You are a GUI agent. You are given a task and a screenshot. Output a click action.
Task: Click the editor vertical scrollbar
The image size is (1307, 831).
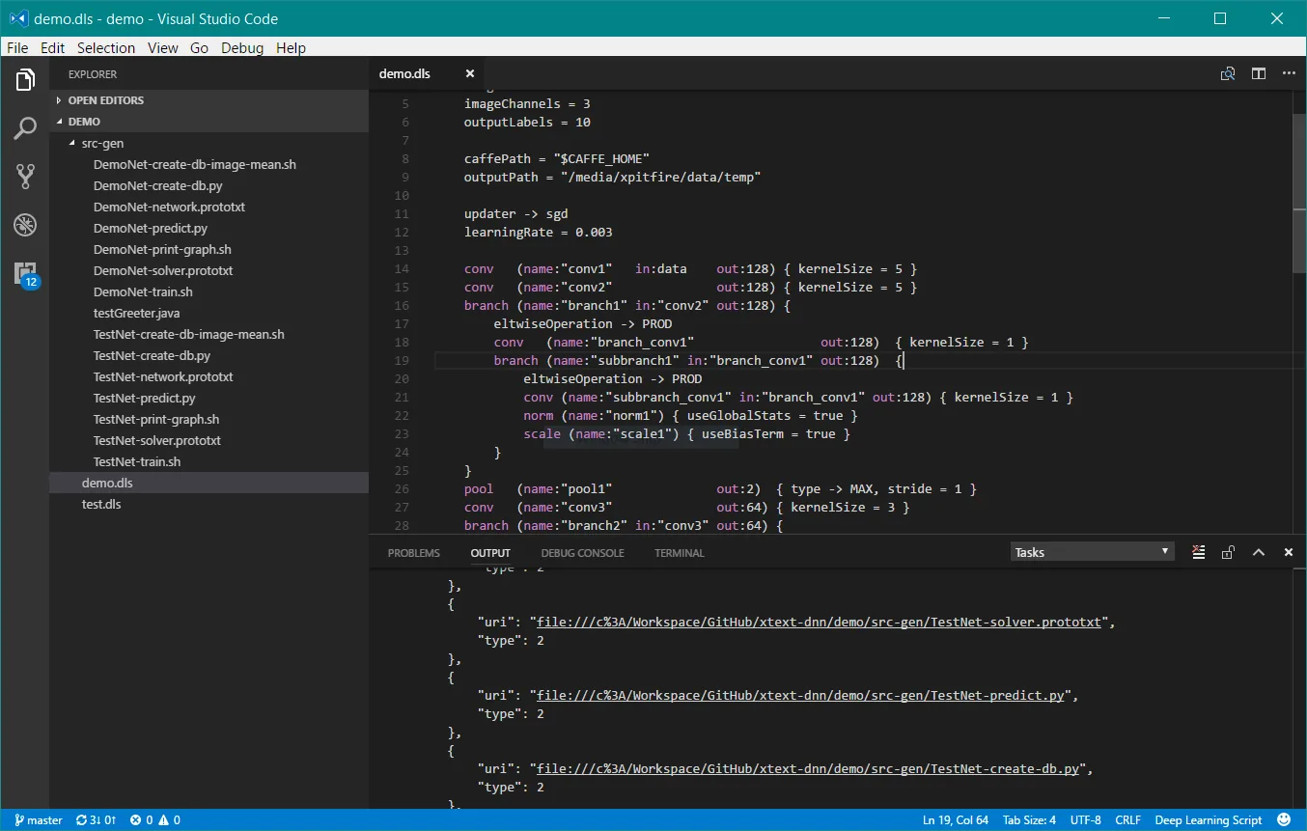tap(1299, 193)
